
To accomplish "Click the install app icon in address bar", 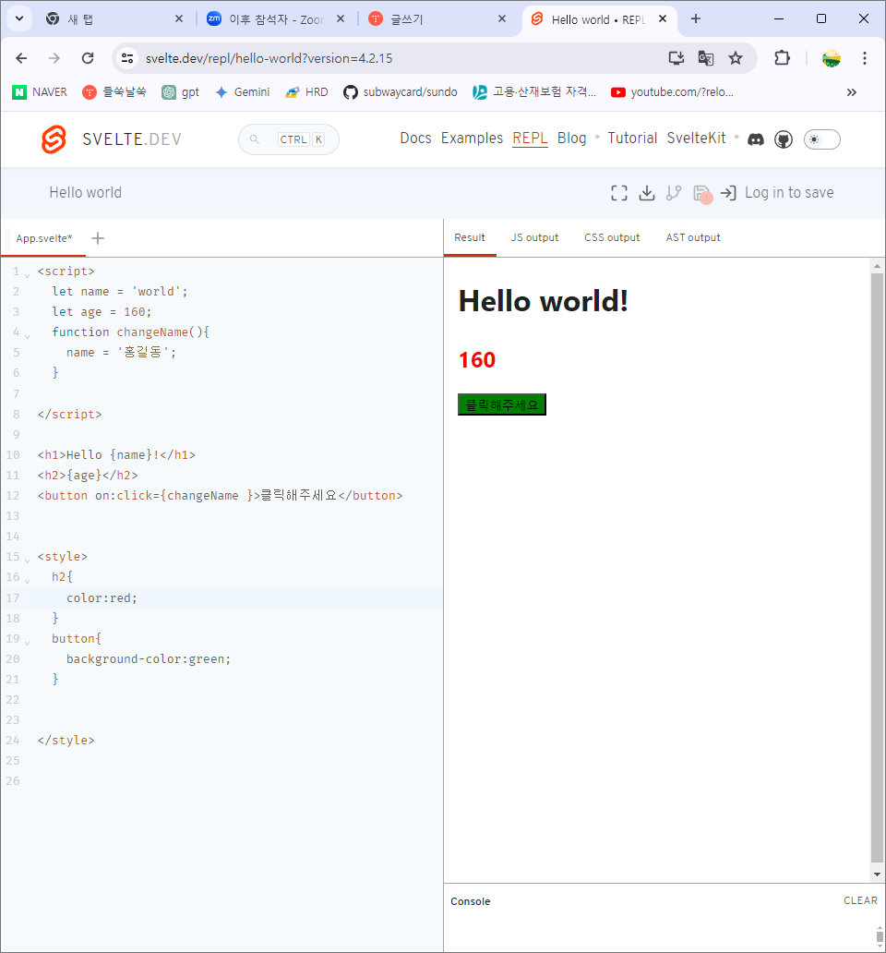I will tap(676, 58).
